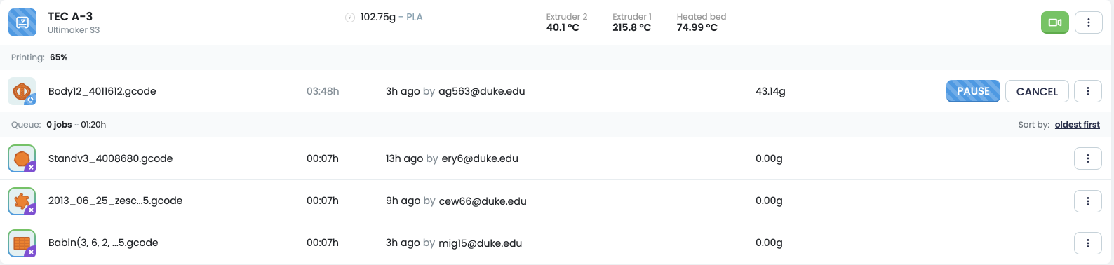Click the material help question-mark icon

click(x=349, y=18)
